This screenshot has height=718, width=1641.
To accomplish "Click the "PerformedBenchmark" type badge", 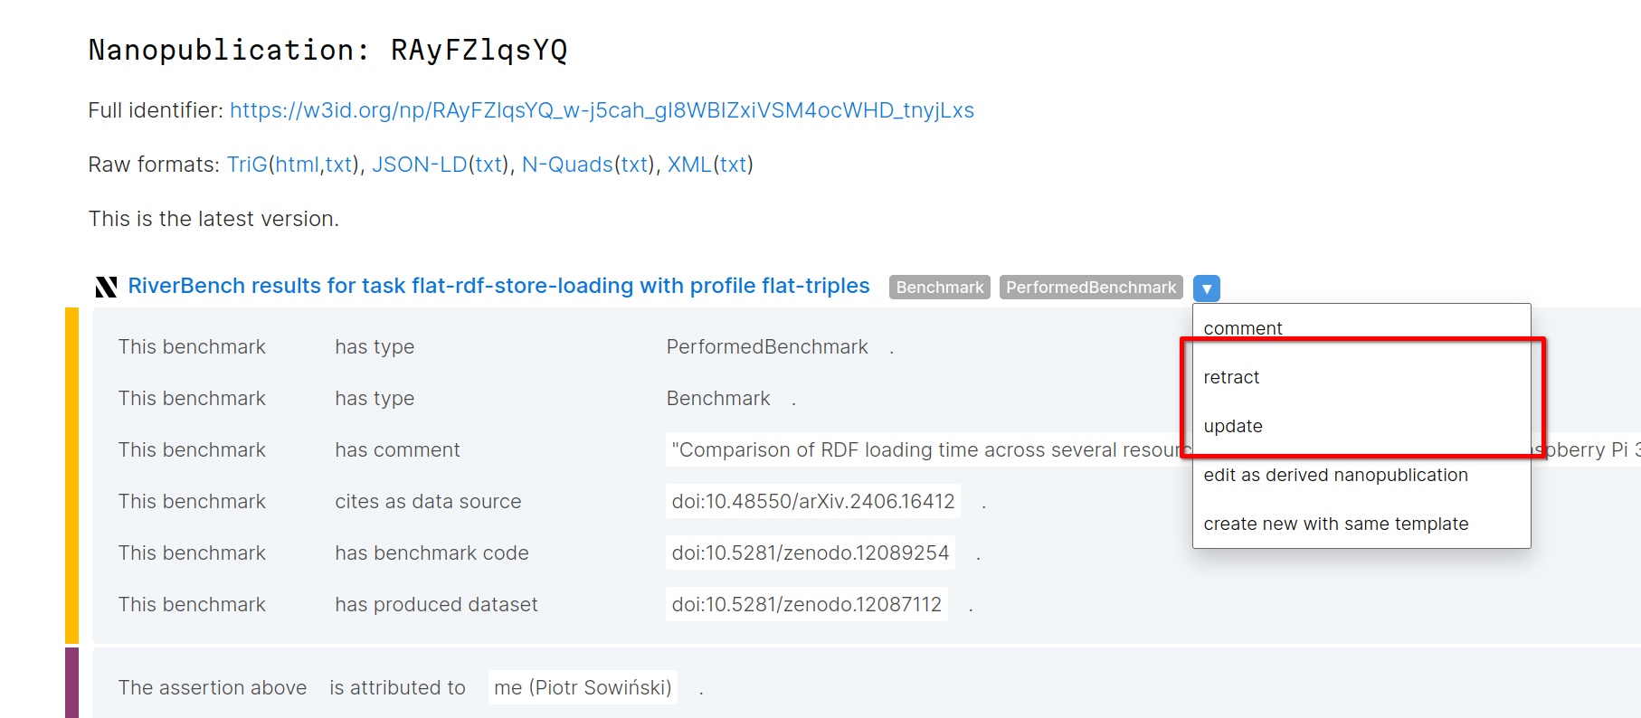I will point(1091,287).
